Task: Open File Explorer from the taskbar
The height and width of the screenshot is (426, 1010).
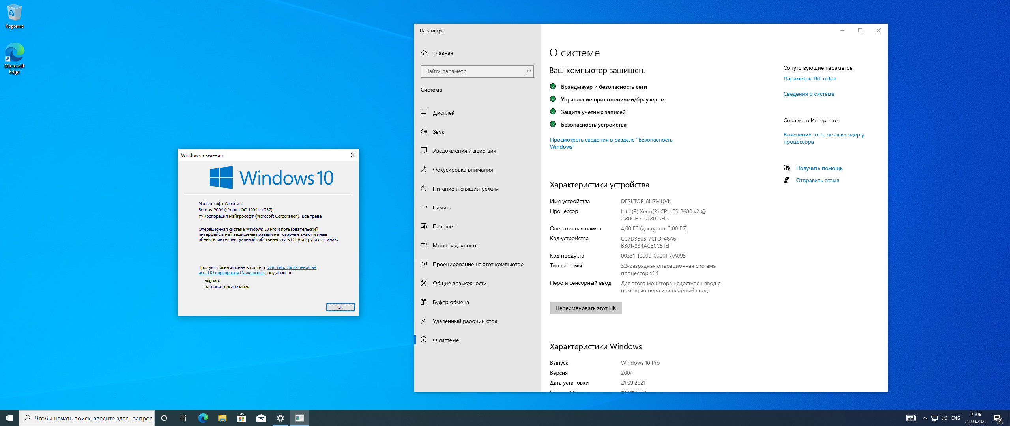Action: (x=223, y=418)
